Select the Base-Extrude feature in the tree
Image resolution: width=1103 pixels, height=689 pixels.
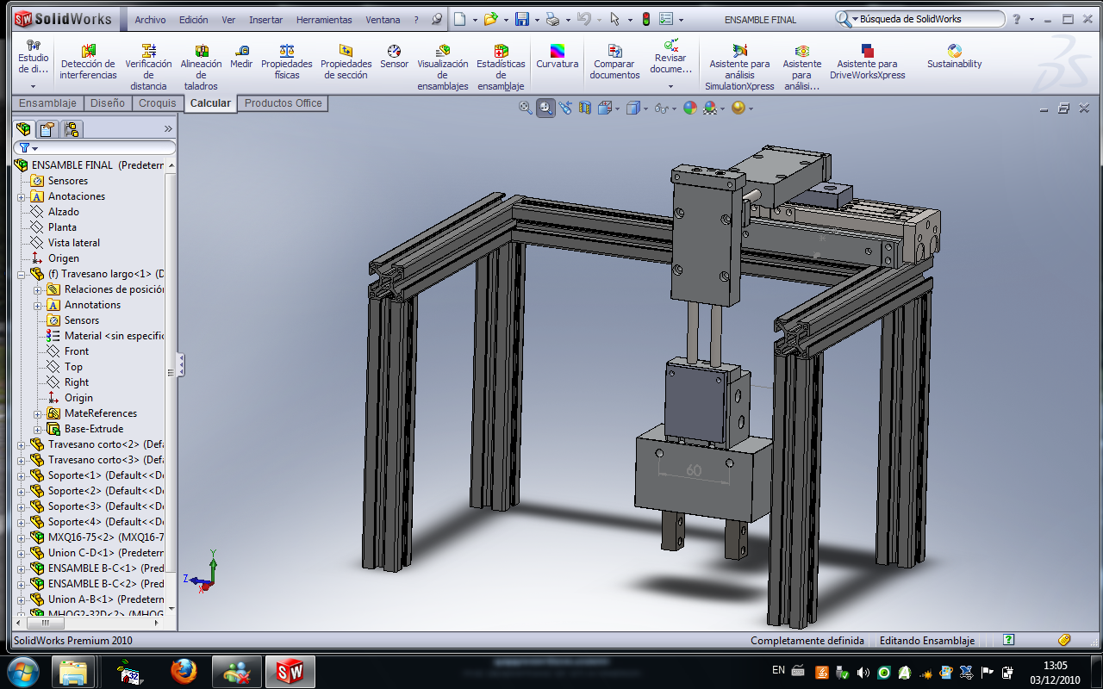click(x=93, y=429)
